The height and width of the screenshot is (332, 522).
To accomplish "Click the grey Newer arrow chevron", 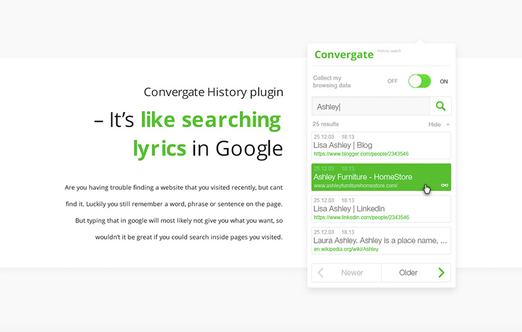I will pos(321,273).
